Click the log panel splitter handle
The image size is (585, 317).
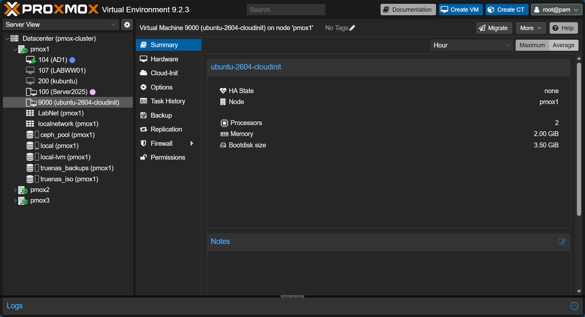click(x=292, y=296)
